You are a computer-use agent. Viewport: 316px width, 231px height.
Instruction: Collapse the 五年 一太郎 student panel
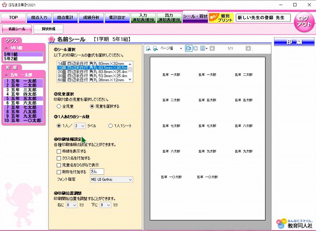6,75
